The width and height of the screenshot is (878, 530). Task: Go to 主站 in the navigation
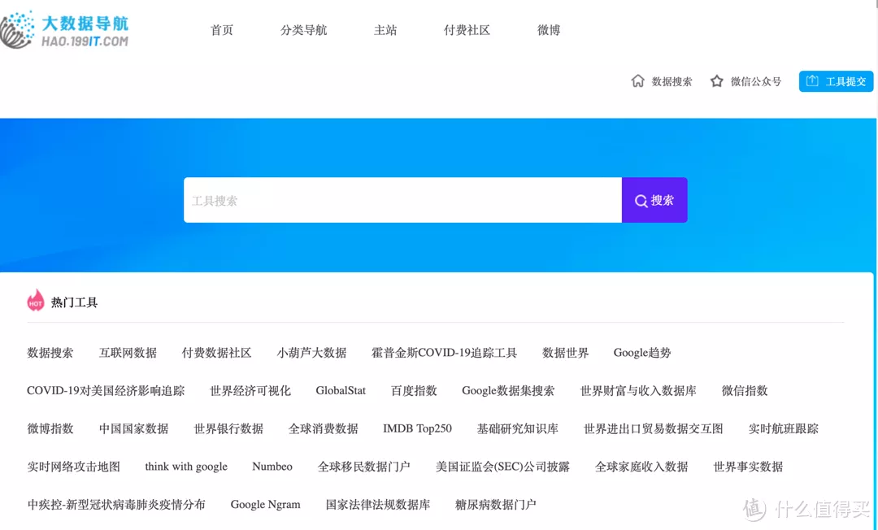[385, 30]
